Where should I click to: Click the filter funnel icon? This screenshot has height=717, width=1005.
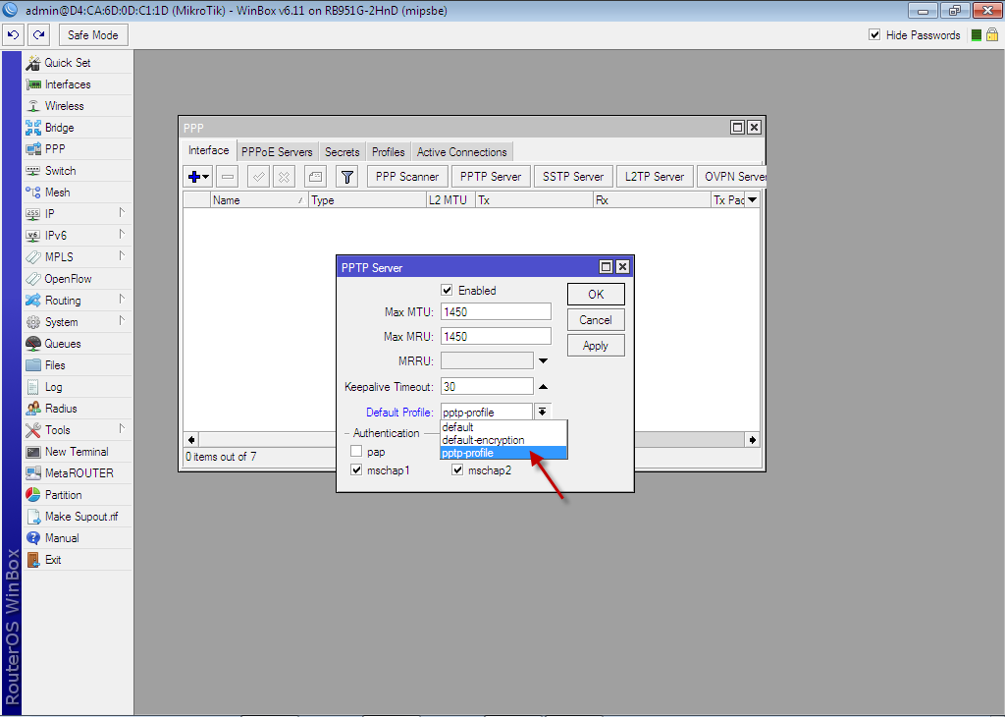tap(346, 177)
